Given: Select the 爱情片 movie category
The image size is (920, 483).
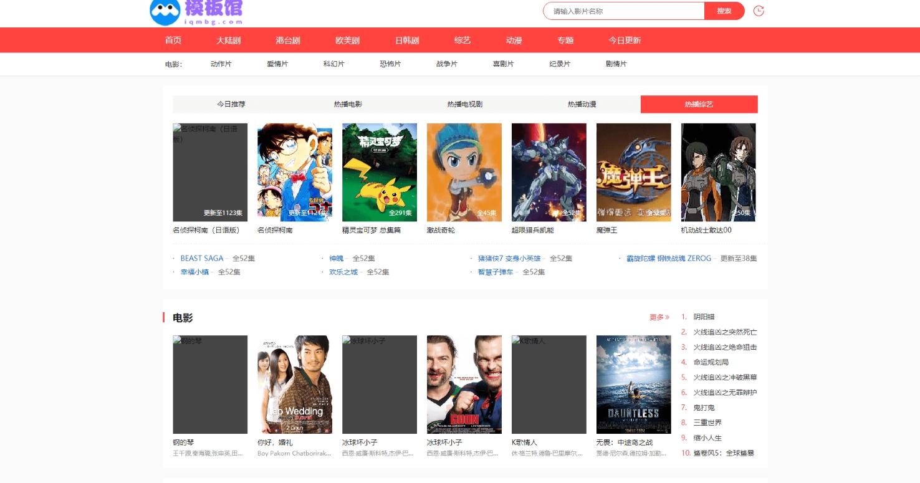Looking at the screenshot, I should coord(277,64).
